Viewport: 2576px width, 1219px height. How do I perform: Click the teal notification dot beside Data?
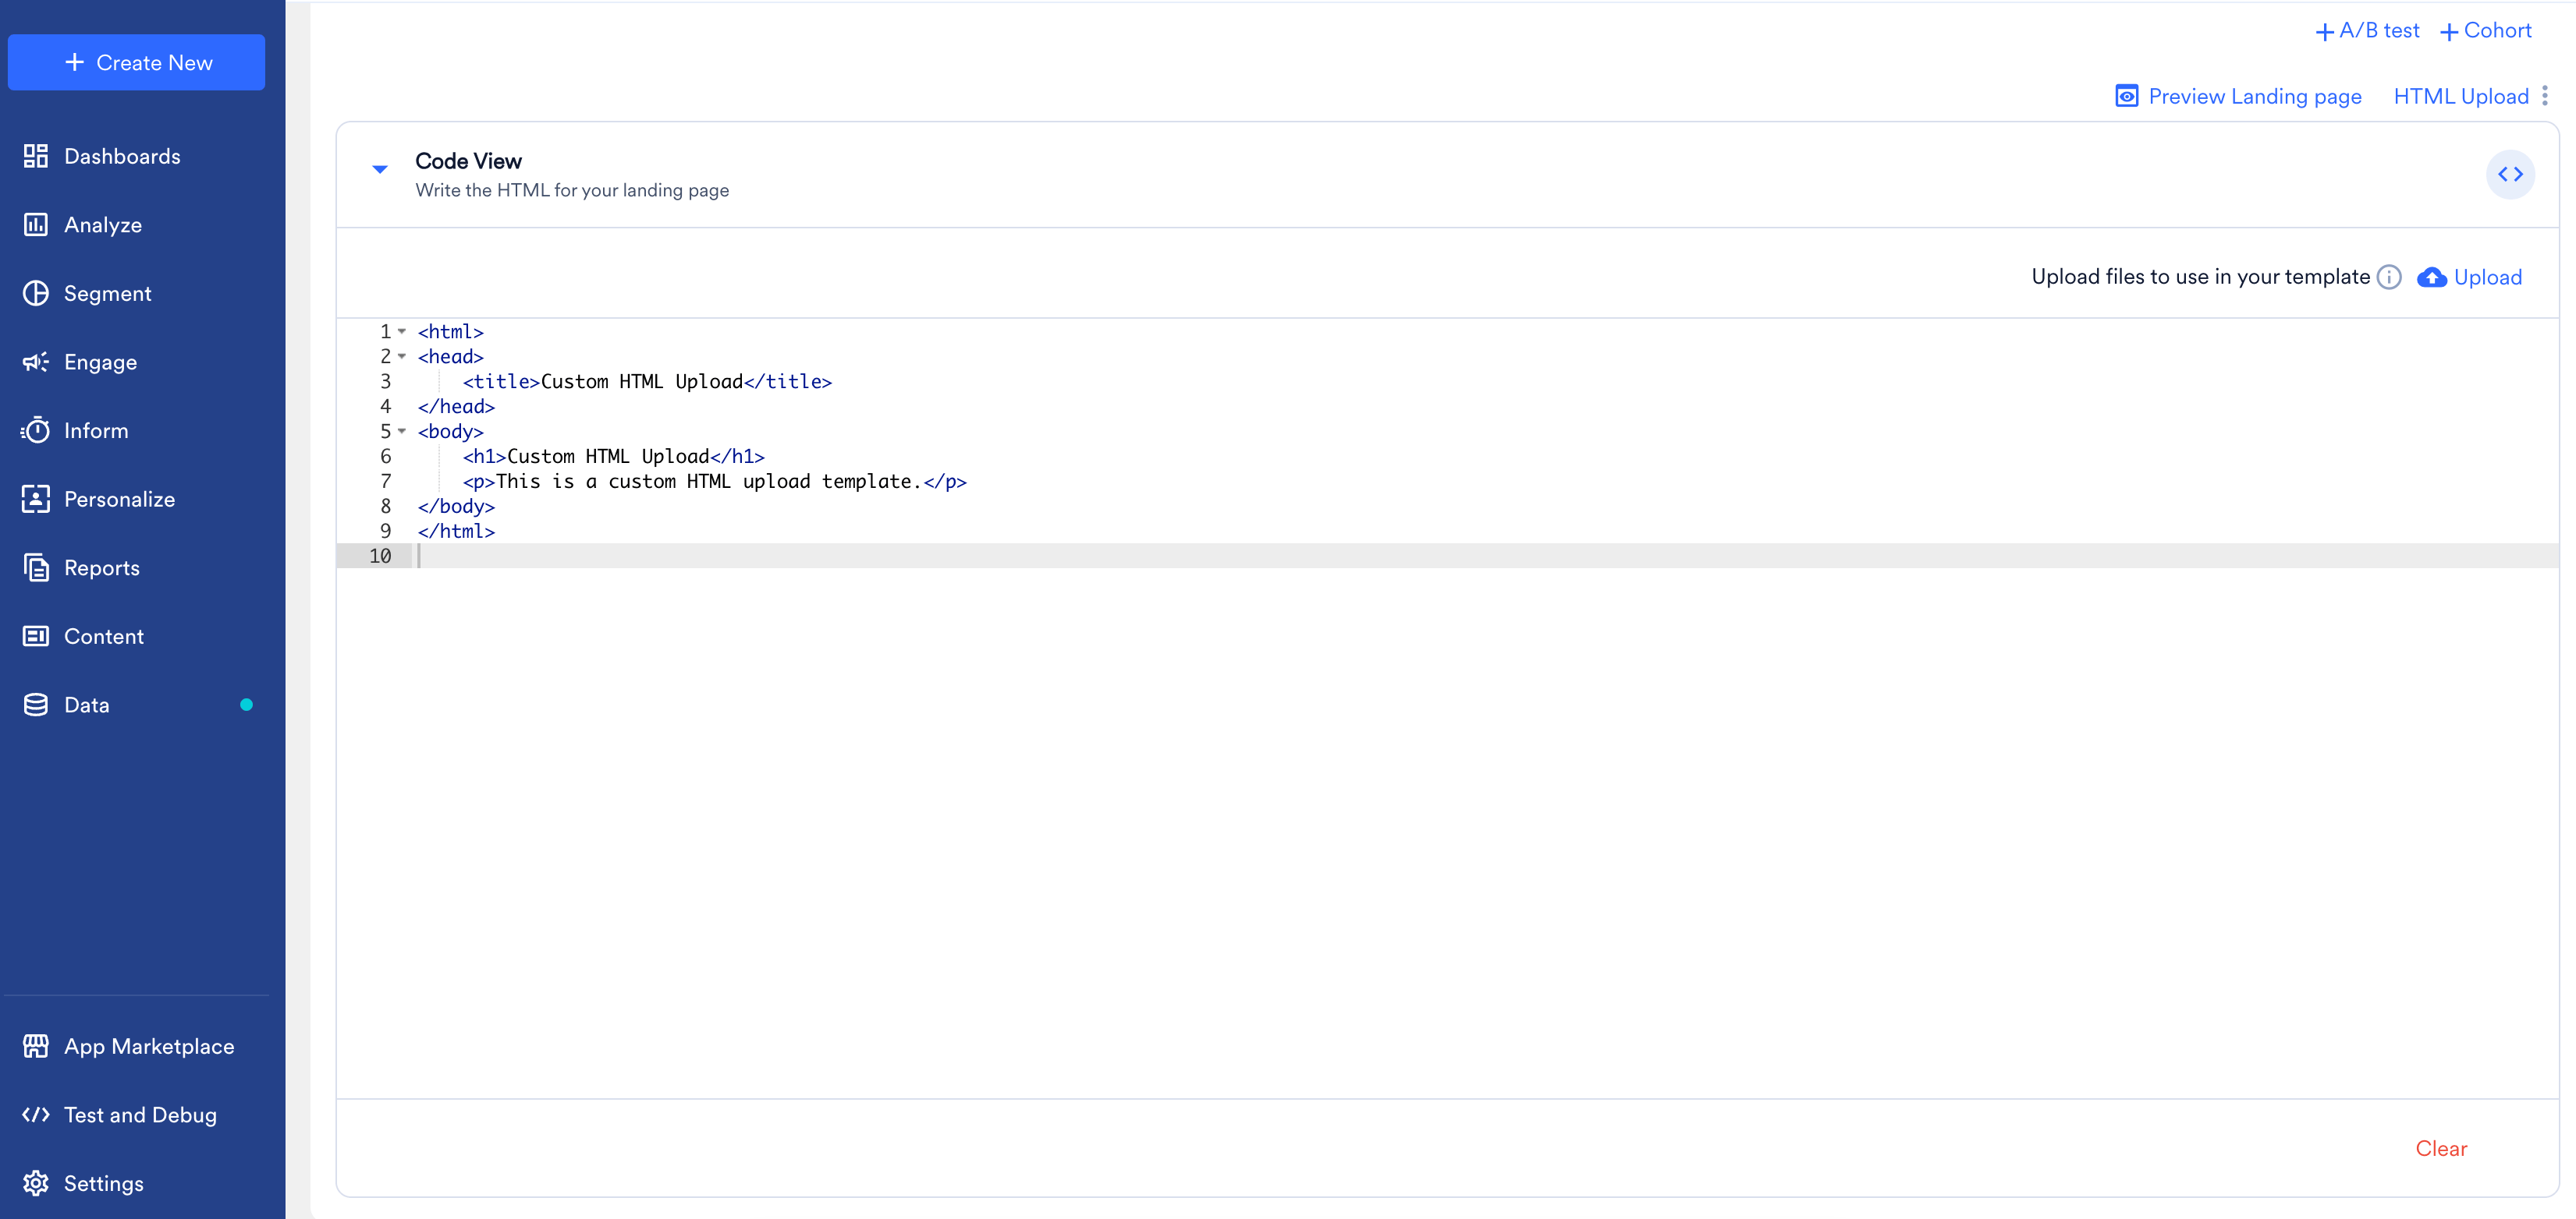click(246, 705)
